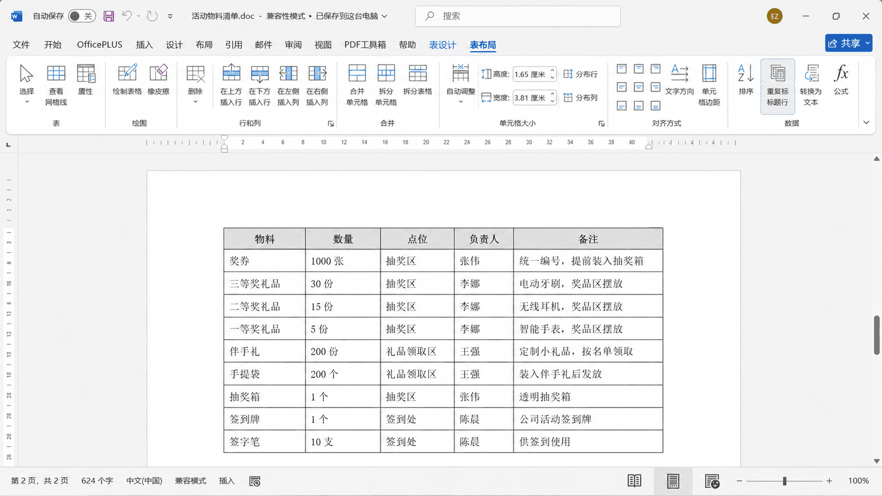Viewport: 882px width, 496px height.
Task: Change 文字方向 text direction
Action: pyautogui.click(x=679, y=80)
